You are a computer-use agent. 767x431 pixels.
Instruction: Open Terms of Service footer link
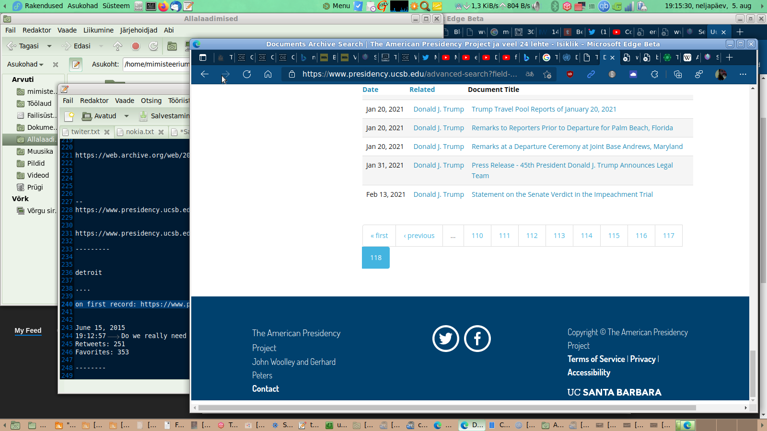[x=596, y=359]
